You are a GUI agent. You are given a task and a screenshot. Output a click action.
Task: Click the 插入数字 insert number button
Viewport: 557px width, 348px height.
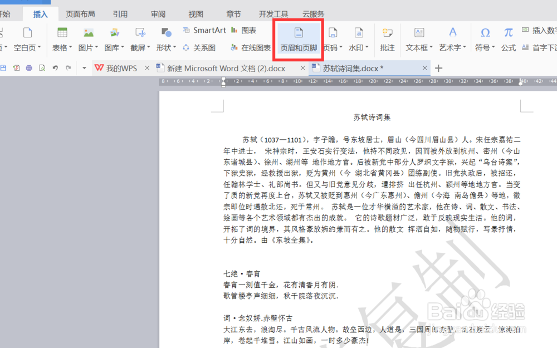coord(539,30)
